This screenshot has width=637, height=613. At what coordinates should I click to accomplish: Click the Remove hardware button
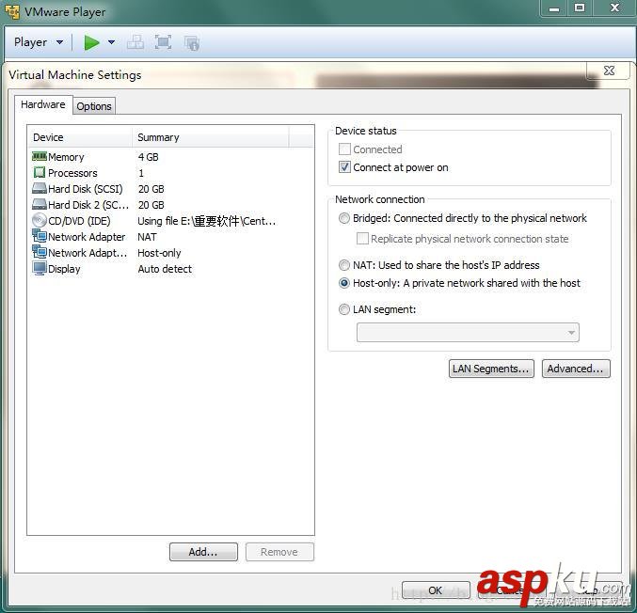(279, 552)
